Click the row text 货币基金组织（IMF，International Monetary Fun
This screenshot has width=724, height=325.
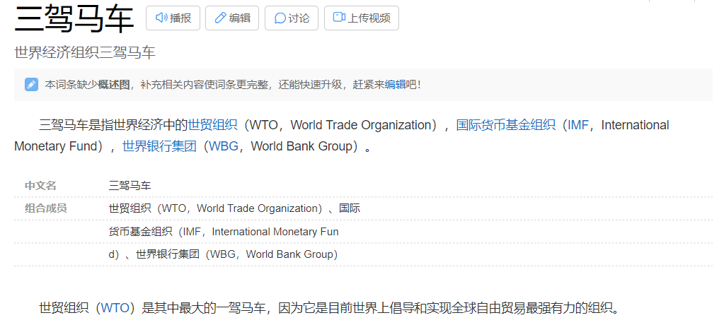[x=224, y=232]
